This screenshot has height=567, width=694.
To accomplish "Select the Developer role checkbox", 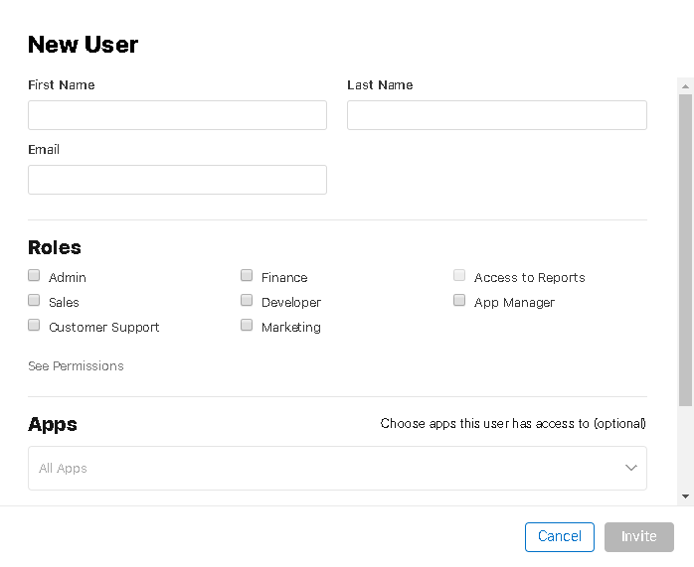I will point(247,301).
